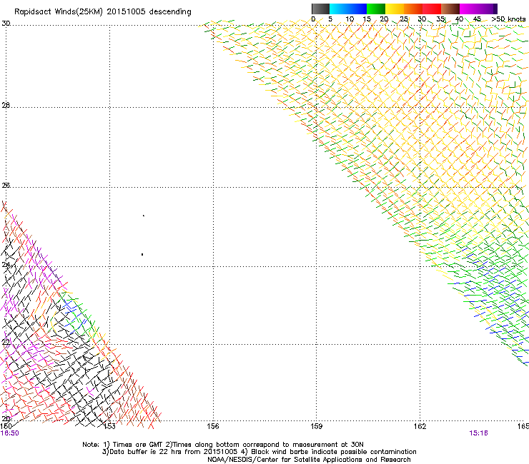Click the yellow 20-25 knots legend swatch
The width and height of the screenshot is (529, 464).
(x=395, y=9)
